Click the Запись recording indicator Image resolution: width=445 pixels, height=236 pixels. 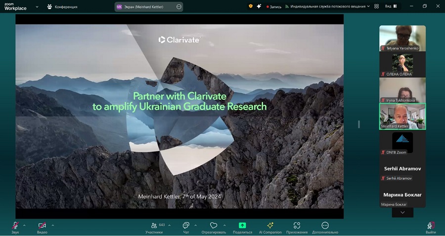[274, 6]
